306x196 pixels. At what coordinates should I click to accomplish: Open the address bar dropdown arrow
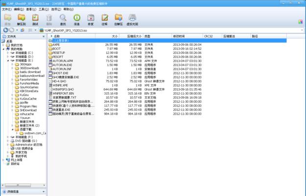(302, 30)
